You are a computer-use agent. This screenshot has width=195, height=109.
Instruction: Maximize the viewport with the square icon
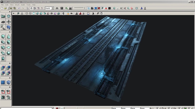[102, 13]
